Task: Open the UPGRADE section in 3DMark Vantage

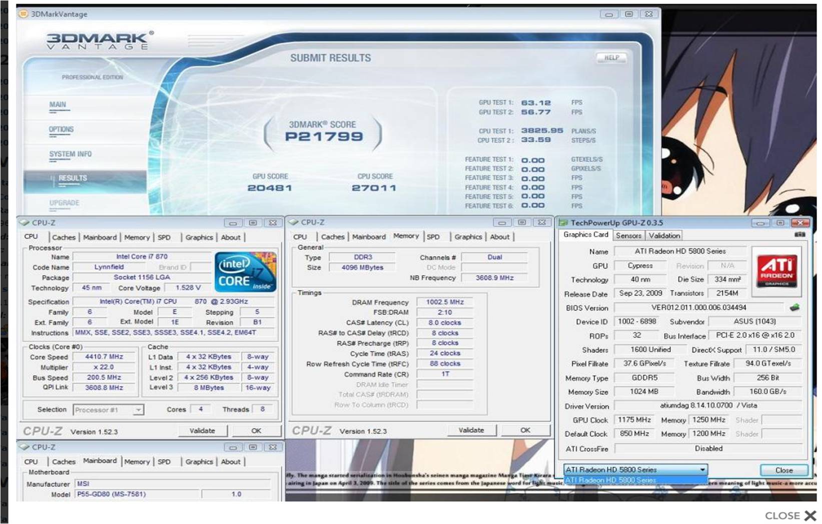Action: (x=64, y=203)
